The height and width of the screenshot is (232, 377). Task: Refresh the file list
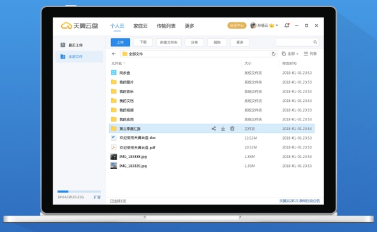click(x=274, y=54)
